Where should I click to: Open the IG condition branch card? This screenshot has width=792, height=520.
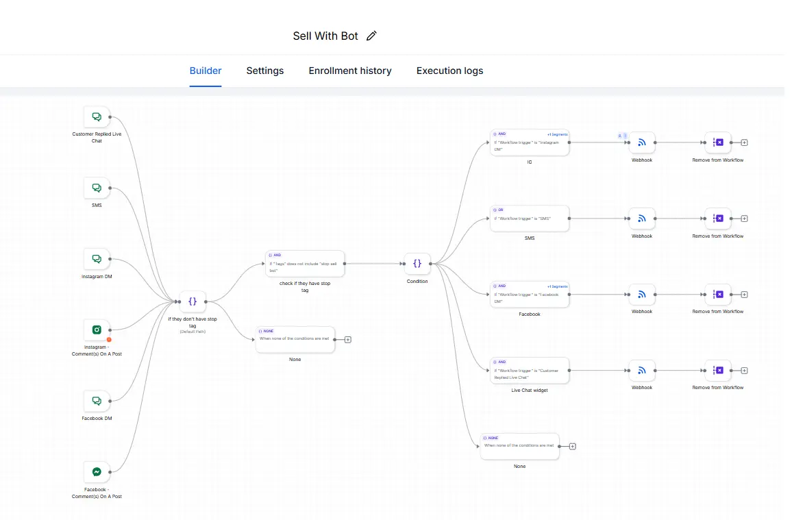(530, 143)
